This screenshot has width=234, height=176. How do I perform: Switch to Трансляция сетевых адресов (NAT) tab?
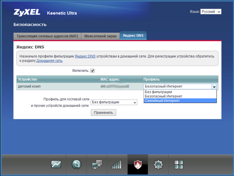(x=47, y=36)
